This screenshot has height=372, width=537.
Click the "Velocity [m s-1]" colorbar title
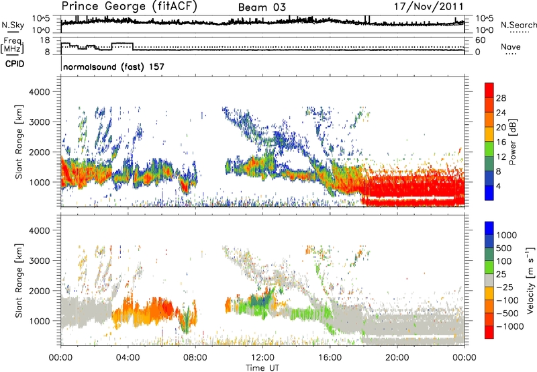(x=530, y=280)
